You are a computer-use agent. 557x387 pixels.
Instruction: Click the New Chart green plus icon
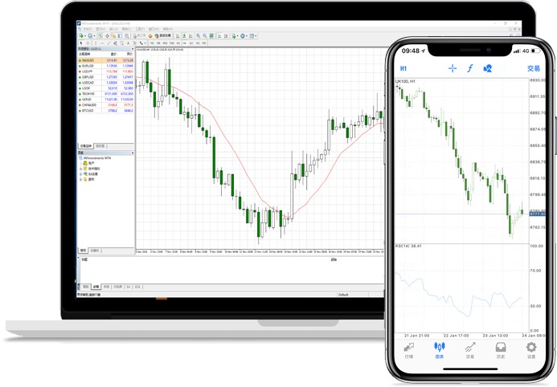[81, 36]
